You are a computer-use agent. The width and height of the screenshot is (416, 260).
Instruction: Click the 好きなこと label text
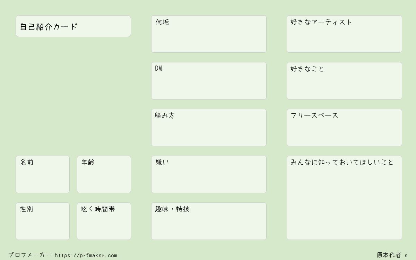pyautogui.click(x=307, y=69)
